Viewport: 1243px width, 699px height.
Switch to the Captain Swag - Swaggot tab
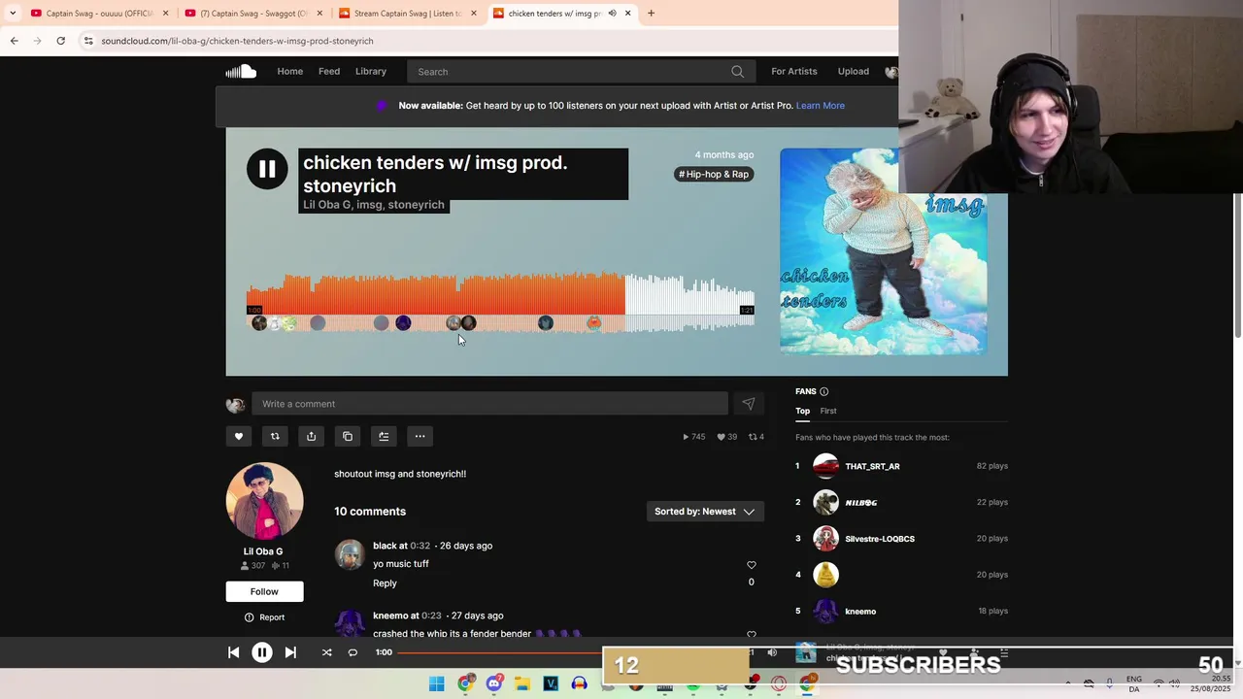click(x=253, y=13)
